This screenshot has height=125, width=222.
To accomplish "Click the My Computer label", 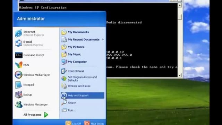I will [x=77, y=62].
